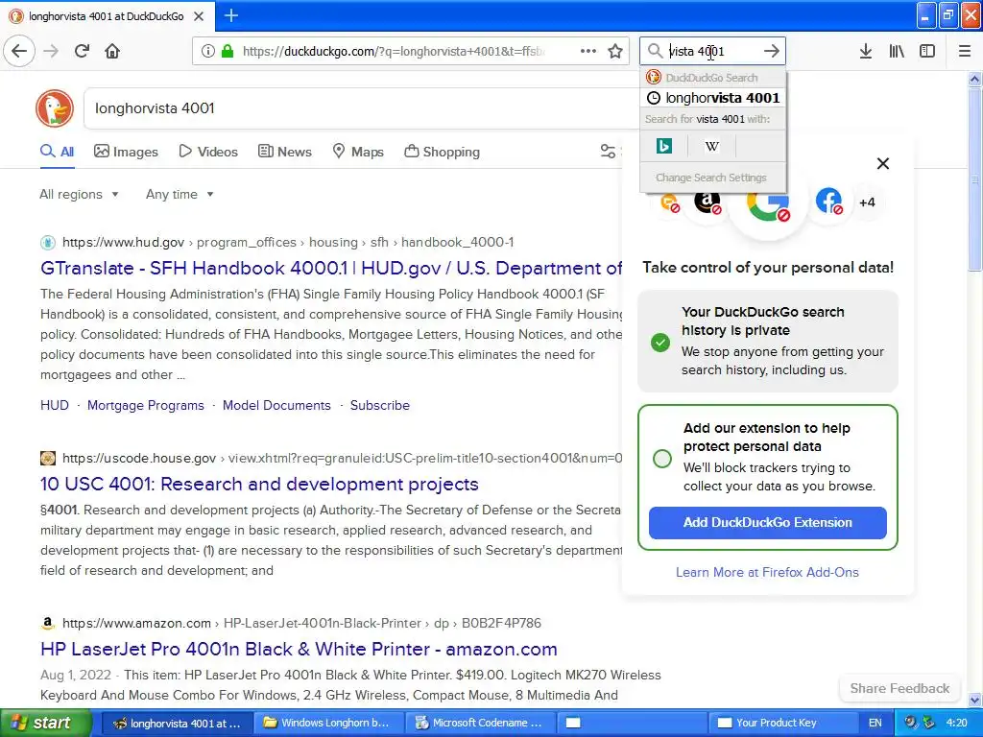
Task: Switch to the Videos tab
Action: pos(208,152)
